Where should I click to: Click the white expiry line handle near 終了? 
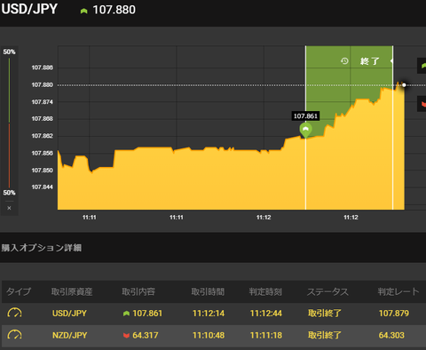392,61
